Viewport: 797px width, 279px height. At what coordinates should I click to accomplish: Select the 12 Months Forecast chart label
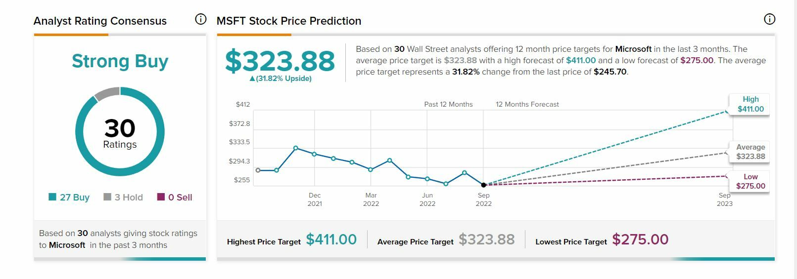527,104
